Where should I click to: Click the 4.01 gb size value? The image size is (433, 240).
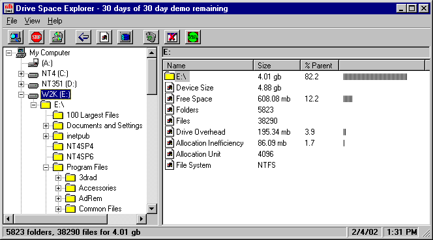[269, 77]
